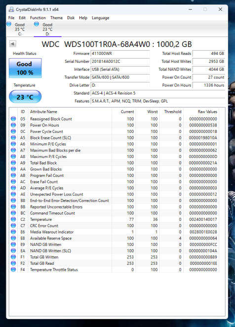Click status icon for Power Cycle Count
This screenshot has height=327, width=235.
click(x=13, y=131)
